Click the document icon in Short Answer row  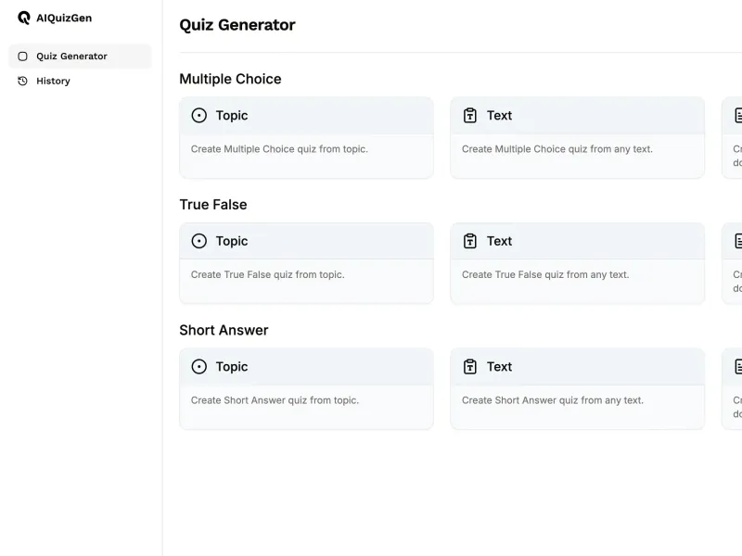tap(737, 367)
